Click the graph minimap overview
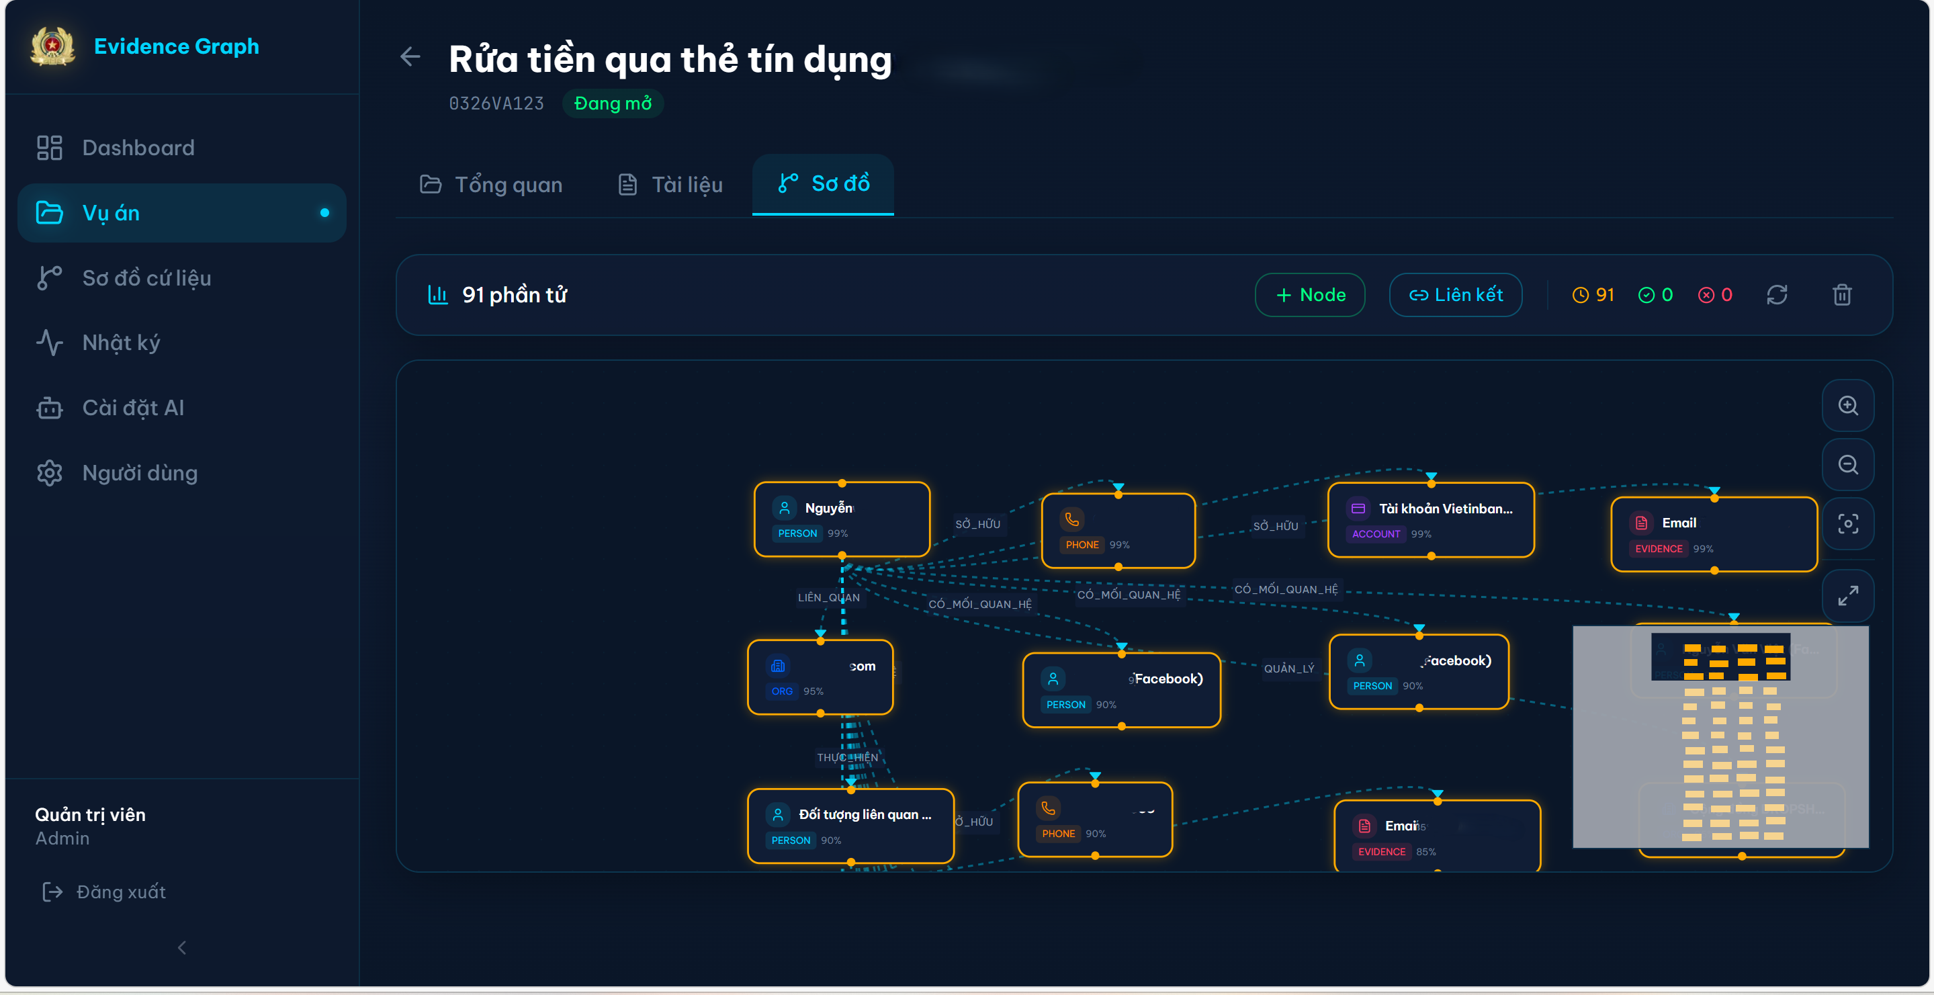 tap(1720, 736)
